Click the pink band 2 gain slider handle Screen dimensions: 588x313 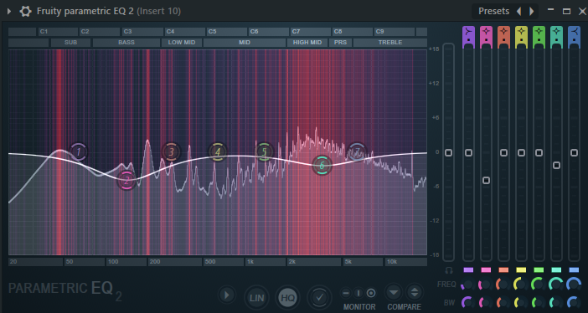pyautogui.click(x=486, y=180)
